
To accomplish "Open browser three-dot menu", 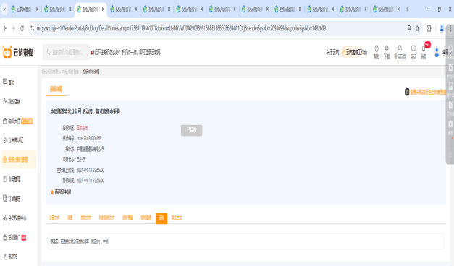I will coord(450,28).
